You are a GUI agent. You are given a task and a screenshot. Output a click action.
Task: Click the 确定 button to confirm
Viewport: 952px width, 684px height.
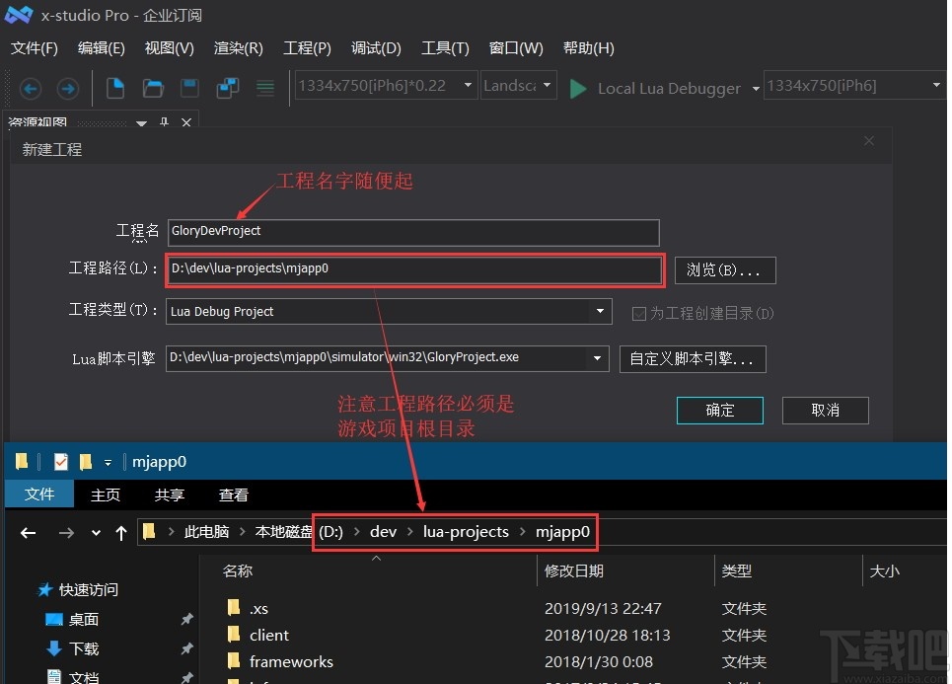click(719, 410)
